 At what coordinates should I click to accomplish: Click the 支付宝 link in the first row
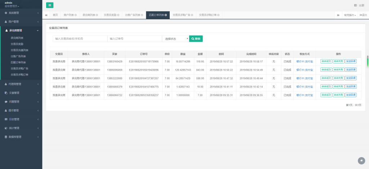(x=309, y=61)
